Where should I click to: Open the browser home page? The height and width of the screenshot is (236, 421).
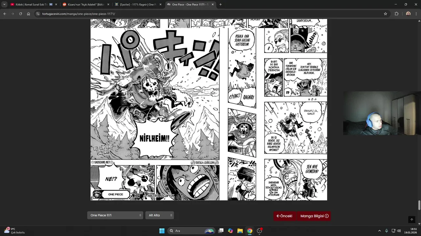click(29, 14)
